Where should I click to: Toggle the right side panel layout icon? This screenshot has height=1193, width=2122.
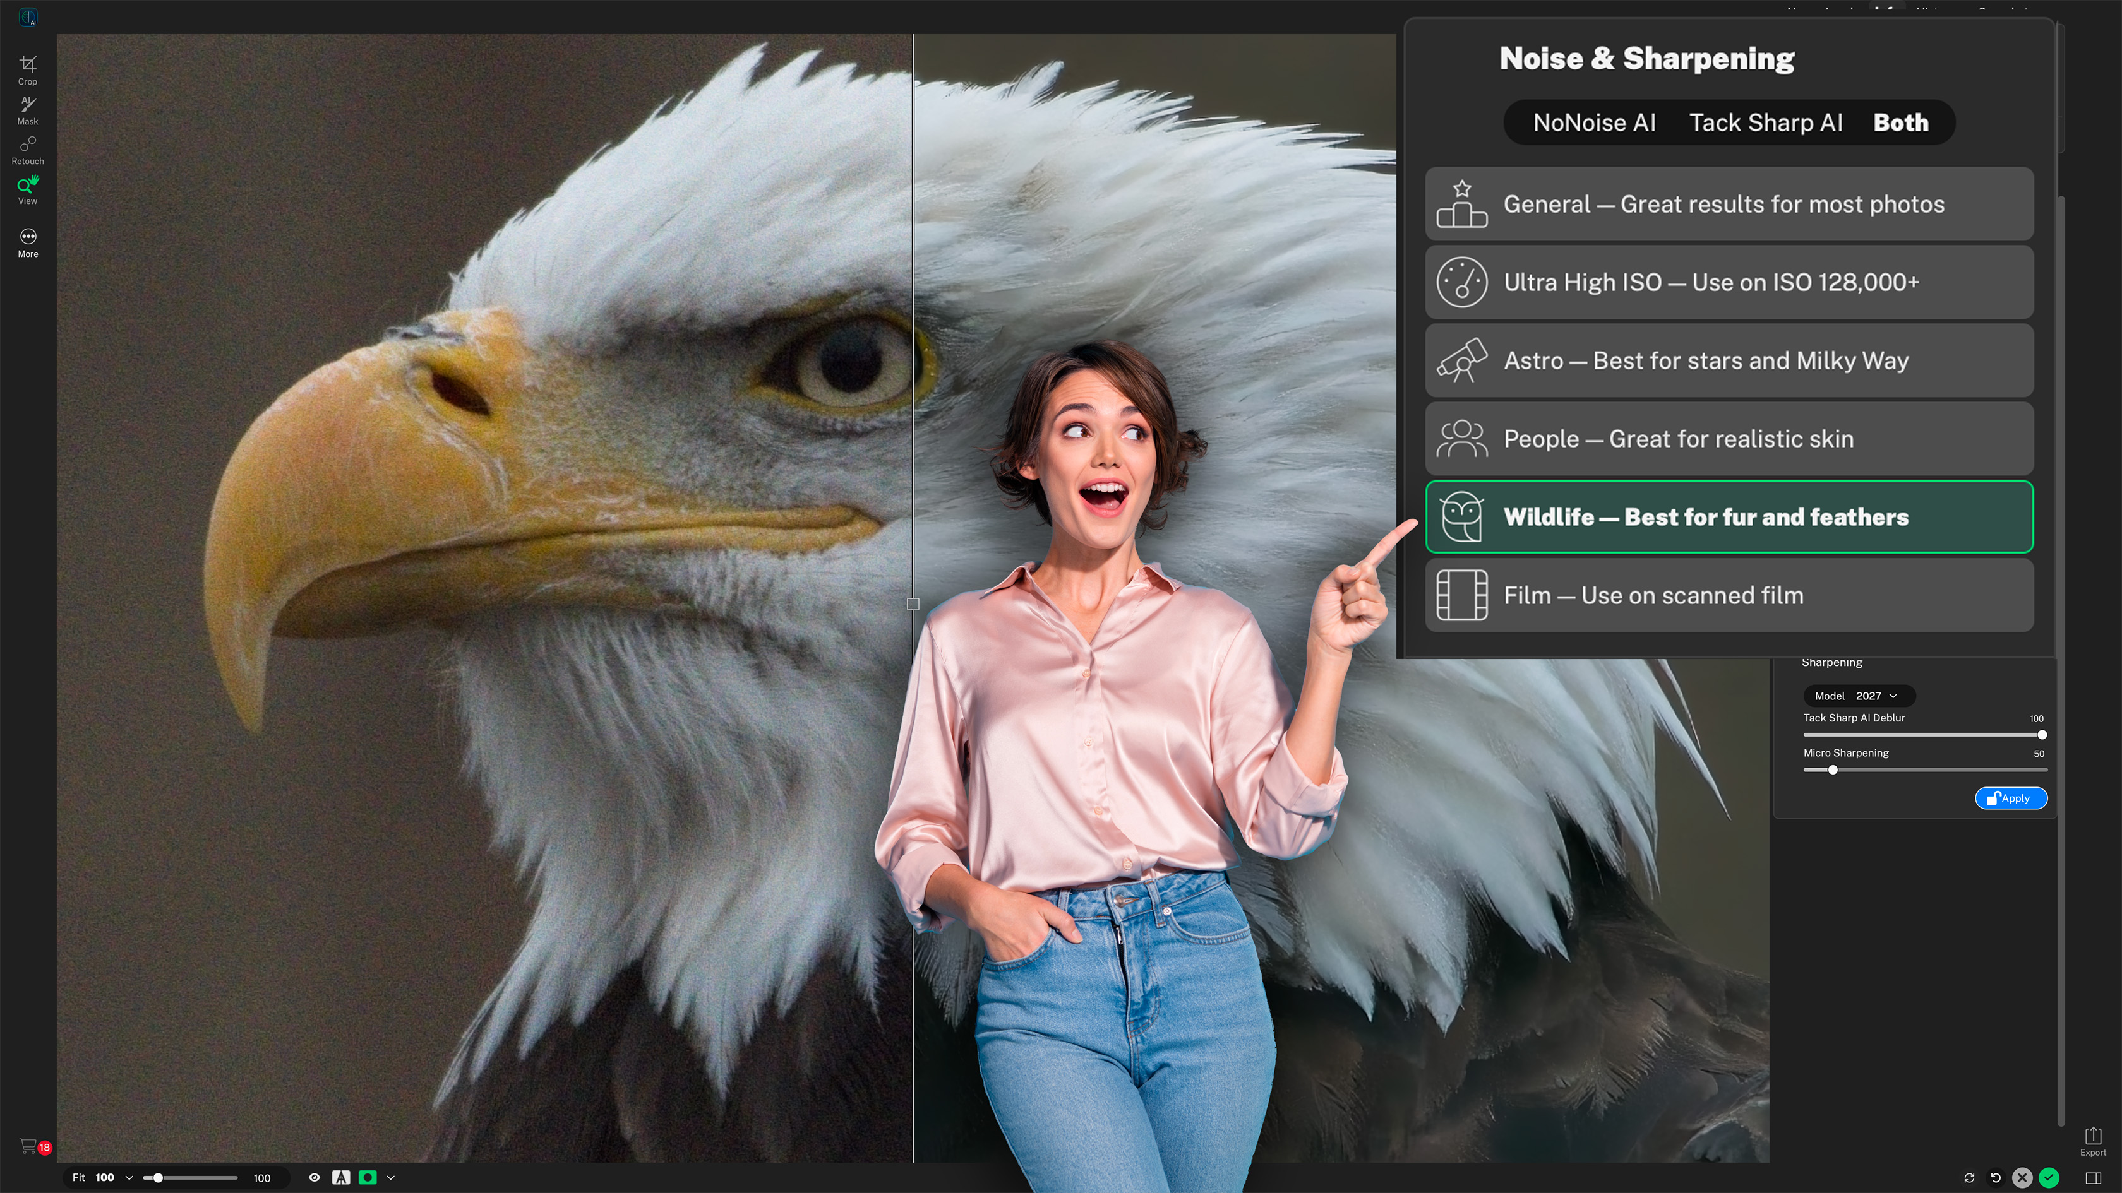(2092, 1177)
